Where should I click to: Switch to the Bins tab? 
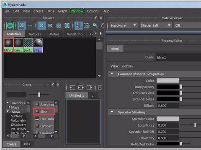(27, 144)
